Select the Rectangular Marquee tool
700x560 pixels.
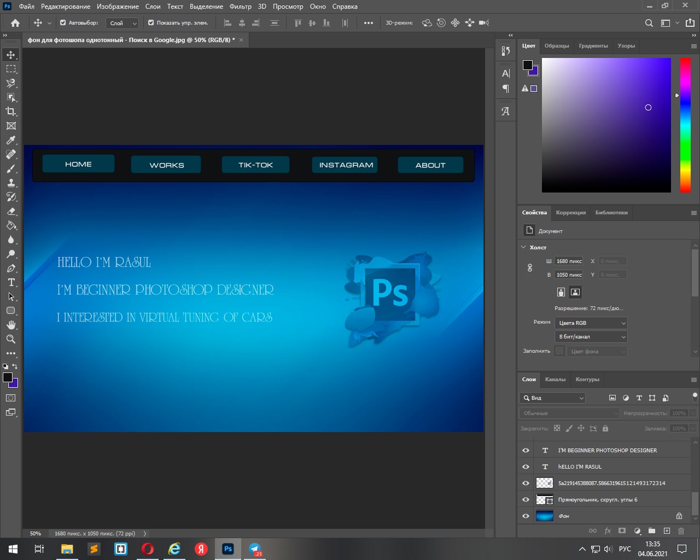click(x=11, y=69)
